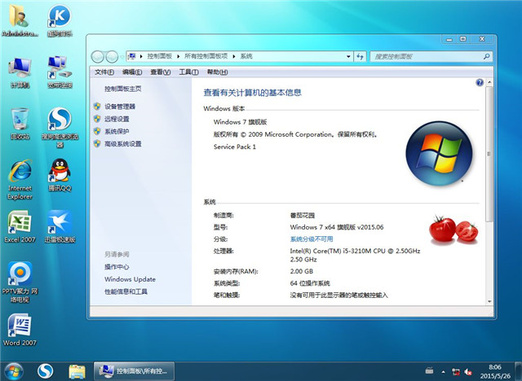
Task: Open the 查看(V) menu
Action: (x=161, y=72)
